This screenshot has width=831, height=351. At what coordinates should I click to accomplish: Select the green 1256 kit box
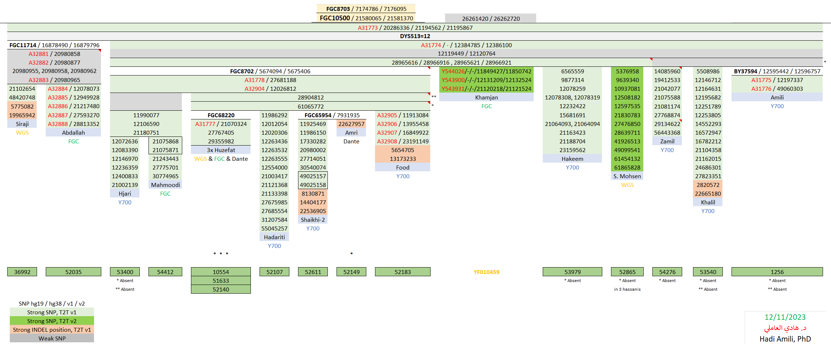[x=777, y=272]
